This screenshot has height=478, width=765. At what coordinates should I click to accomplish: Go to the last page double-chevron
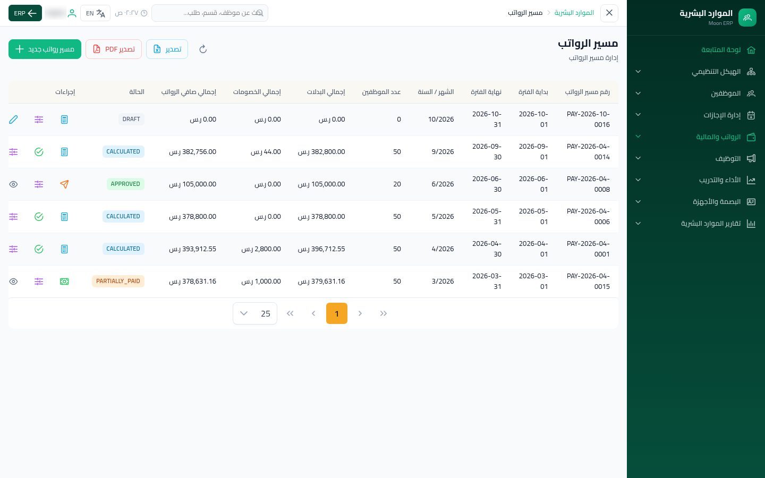point(290,313)
